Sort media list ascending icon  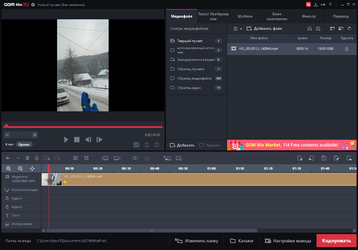pos(309,29)
